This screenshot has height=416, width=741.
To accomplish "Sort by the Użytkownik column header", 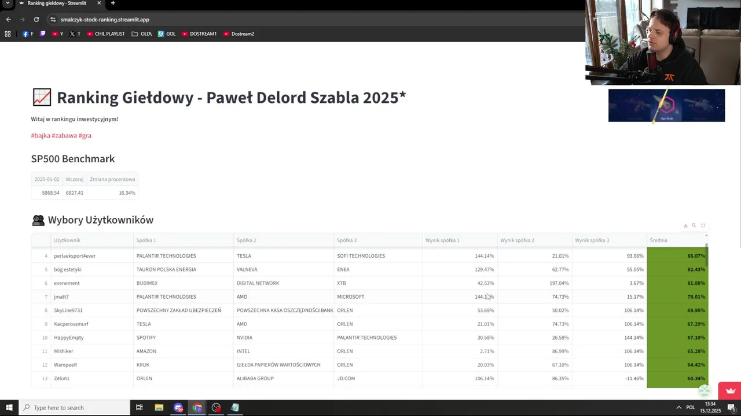I will pyautogui.click(x=91, y=240).
